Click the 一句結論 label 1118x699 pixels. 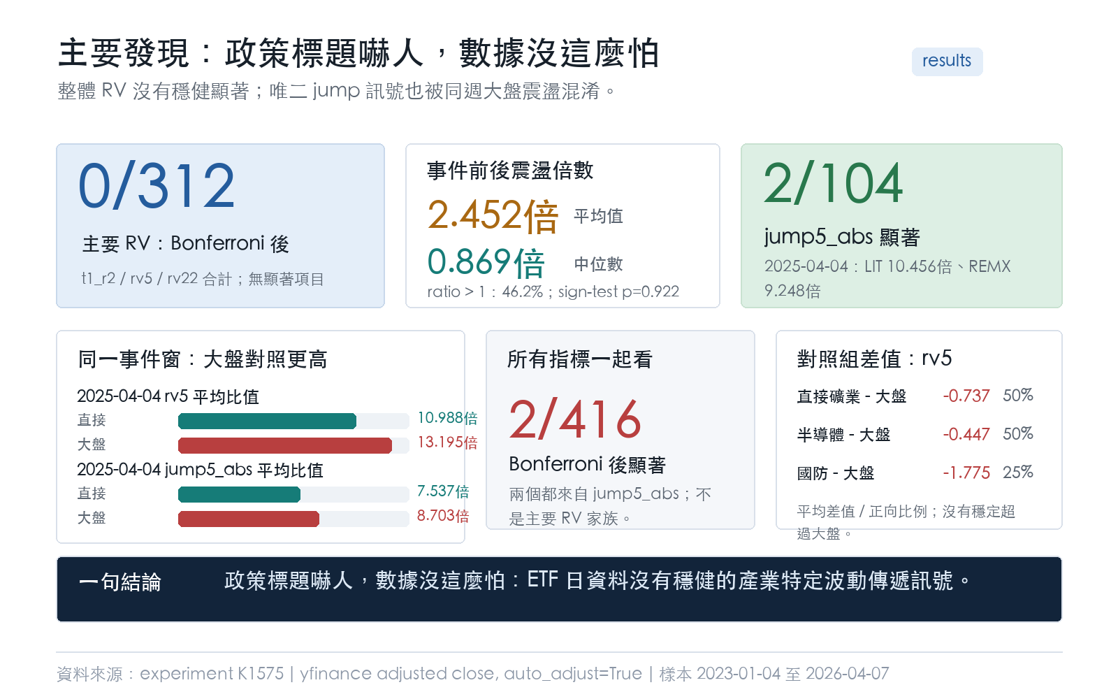coord(120,582)
